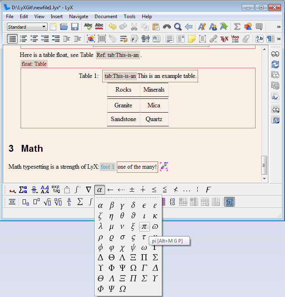Open the Document menu

[x=106, y=17]
